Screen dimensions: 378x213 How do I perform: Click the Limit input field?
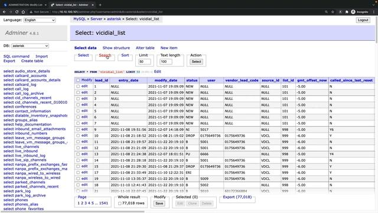tap(144, 62)
